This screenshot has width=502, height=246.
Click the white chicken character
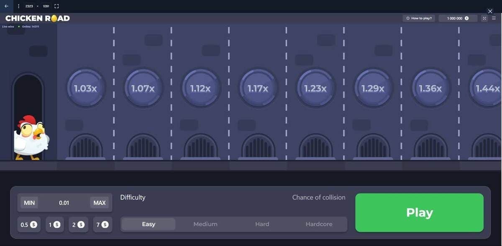pyautogui.click(x=31, y=138)
